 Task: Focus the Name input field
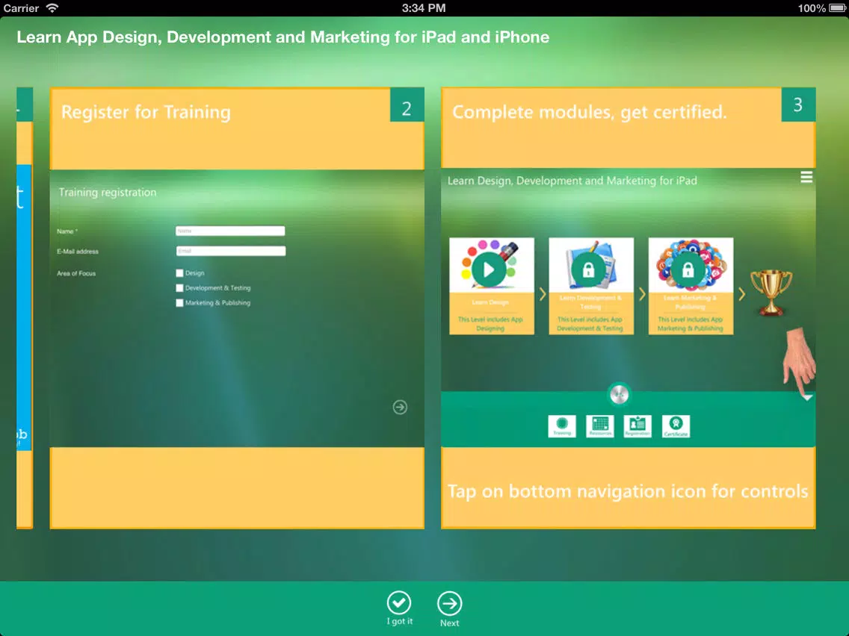pos(231,231)
